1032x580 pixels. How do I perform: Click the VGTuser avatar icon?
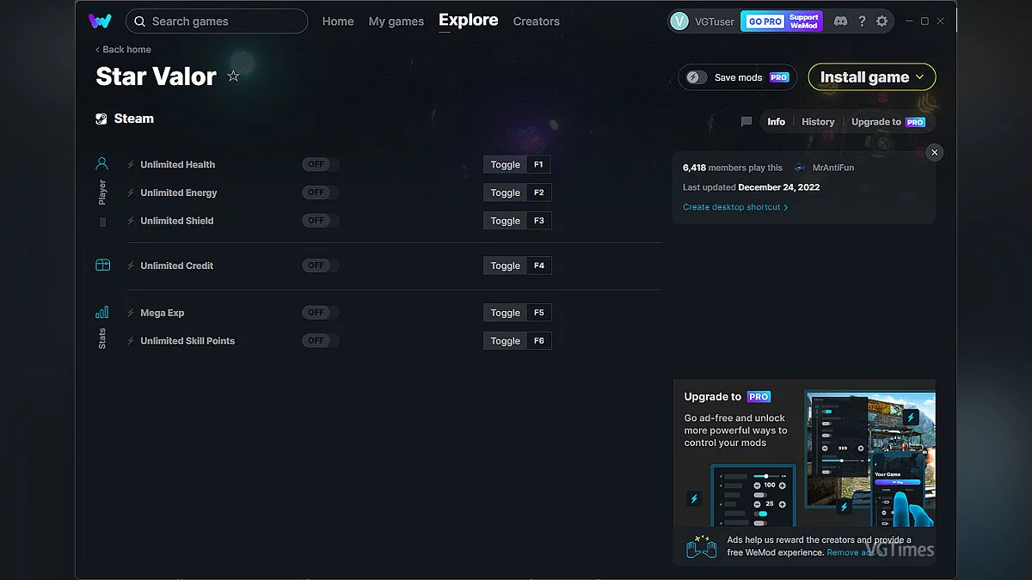point(679,21)
